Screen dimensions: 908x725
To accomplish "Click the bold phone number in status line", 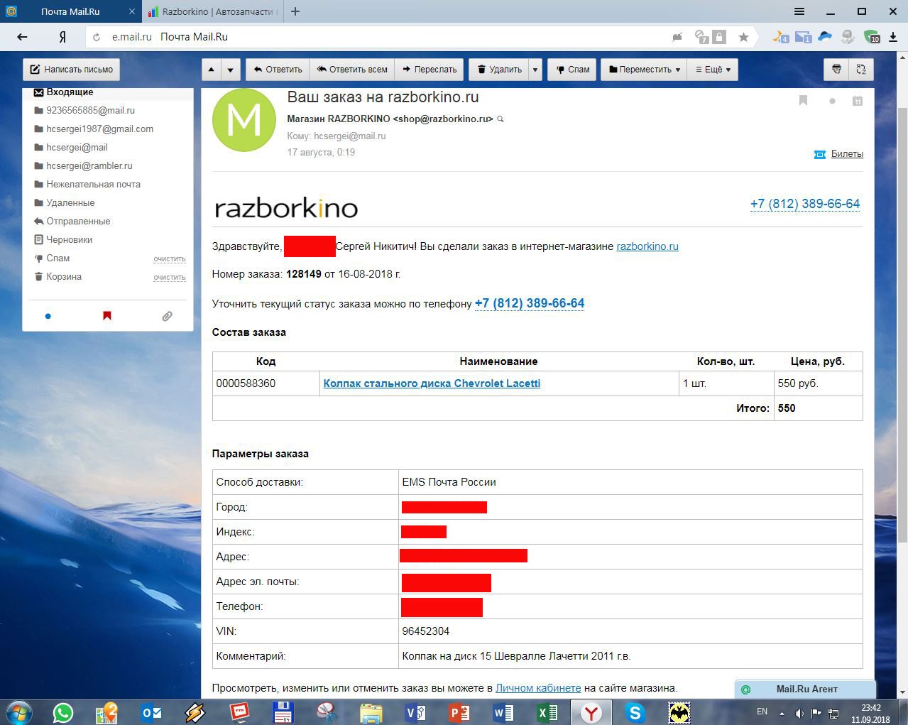I will click(530, 303).
